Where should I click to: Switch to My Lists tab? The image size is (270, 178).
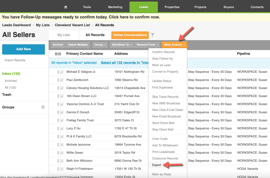[x=64, y=35]
